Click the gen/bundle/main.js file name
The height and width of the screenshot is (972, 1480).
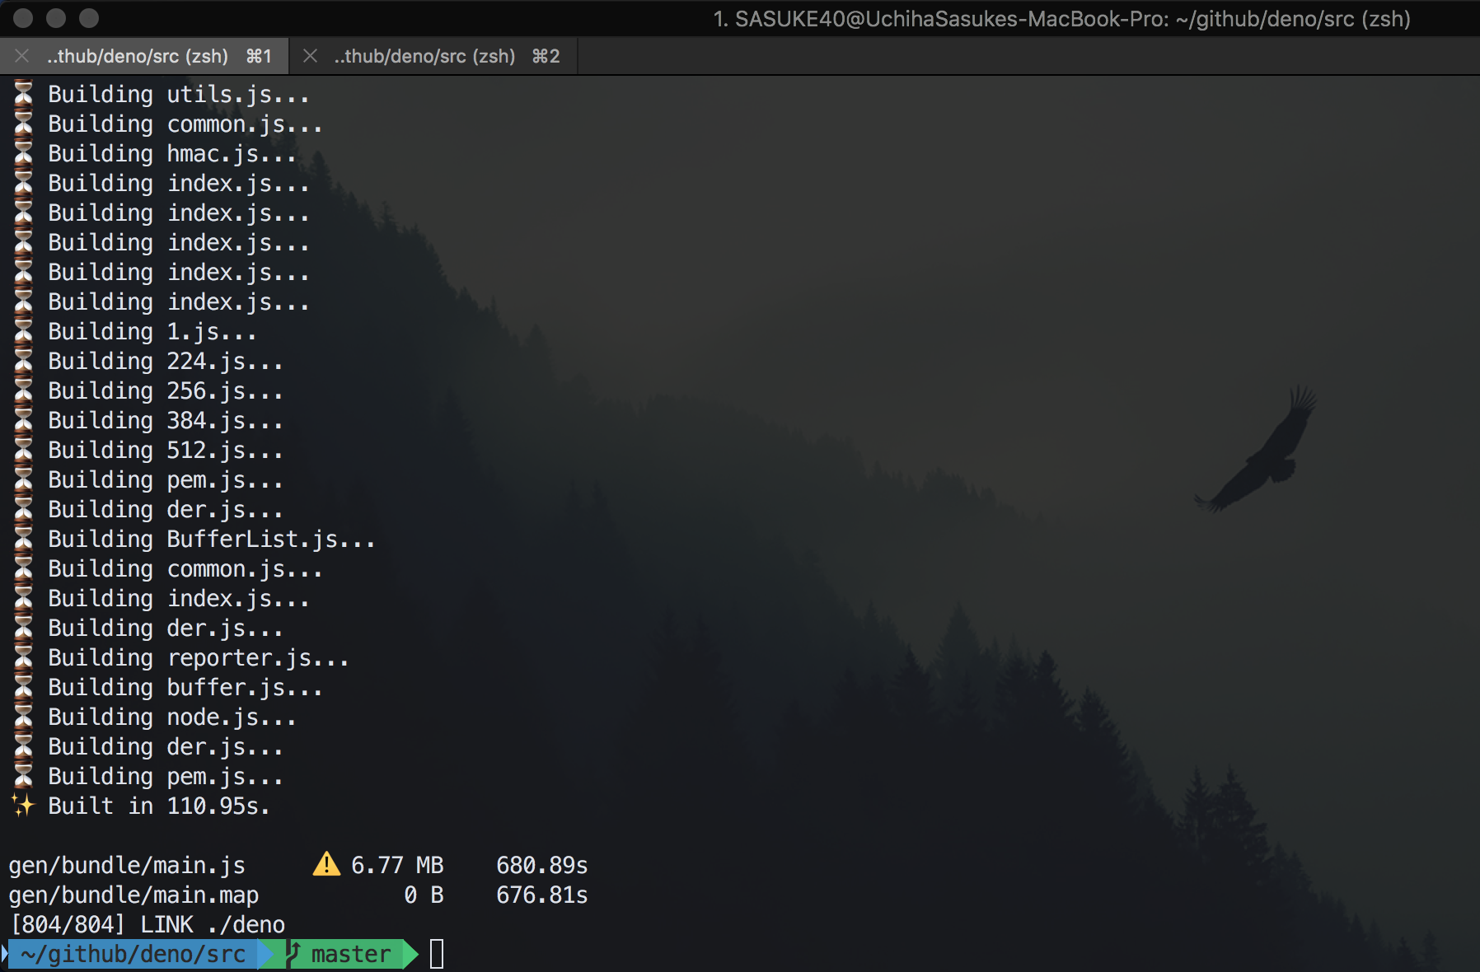pos(127,865)
